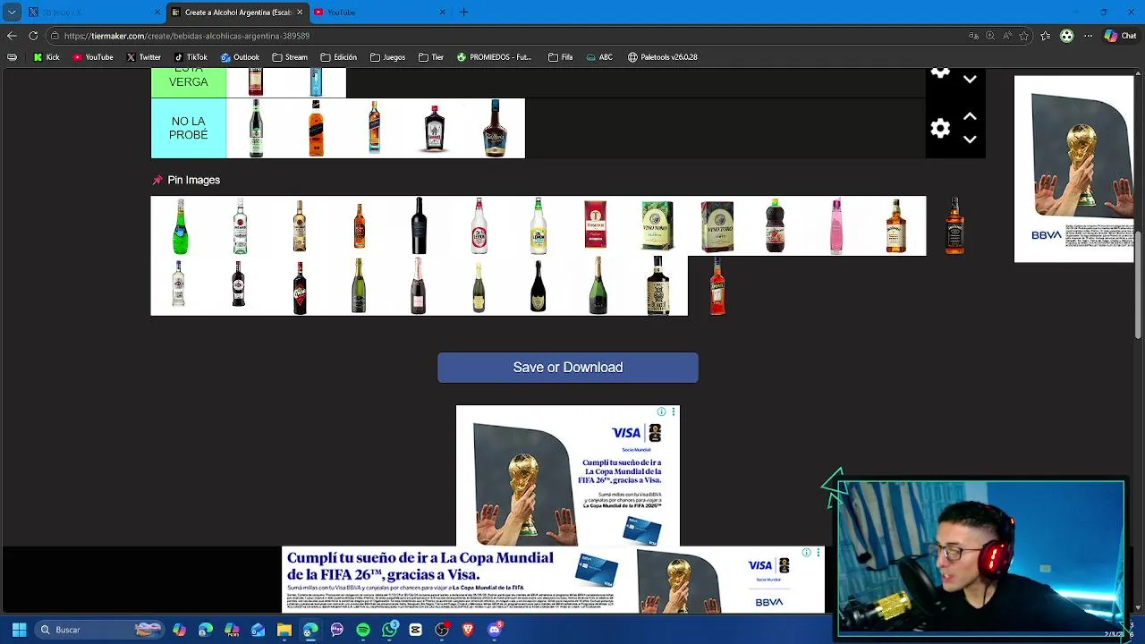Open AdChoices info on center Visa ad

point(661,412)
